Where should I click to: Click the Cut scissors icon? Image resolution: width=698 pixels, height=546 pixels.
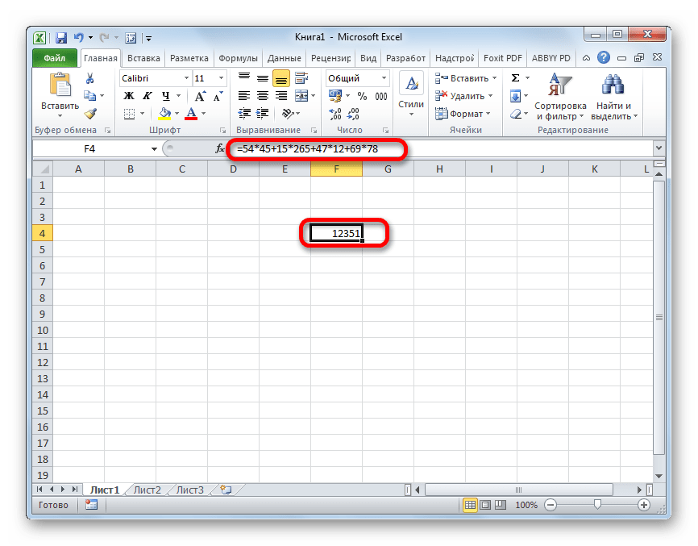coord(90,78)
